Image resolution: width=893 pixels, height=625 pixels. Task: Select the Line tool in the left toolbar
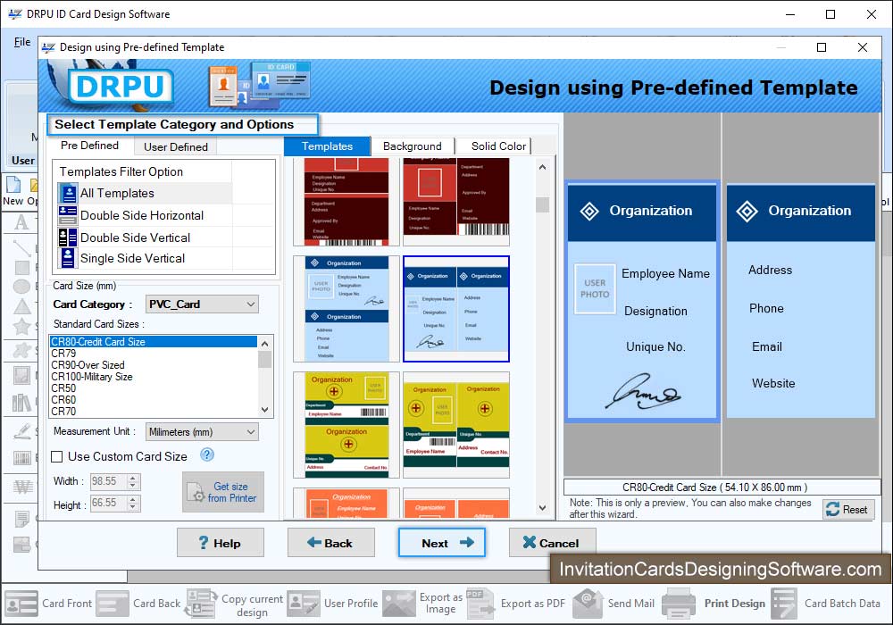[x=21, y=247]
